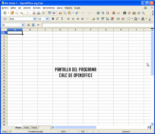155x134 pixels.
Task: Open the zoom magnifier tool
Action: 143,13
